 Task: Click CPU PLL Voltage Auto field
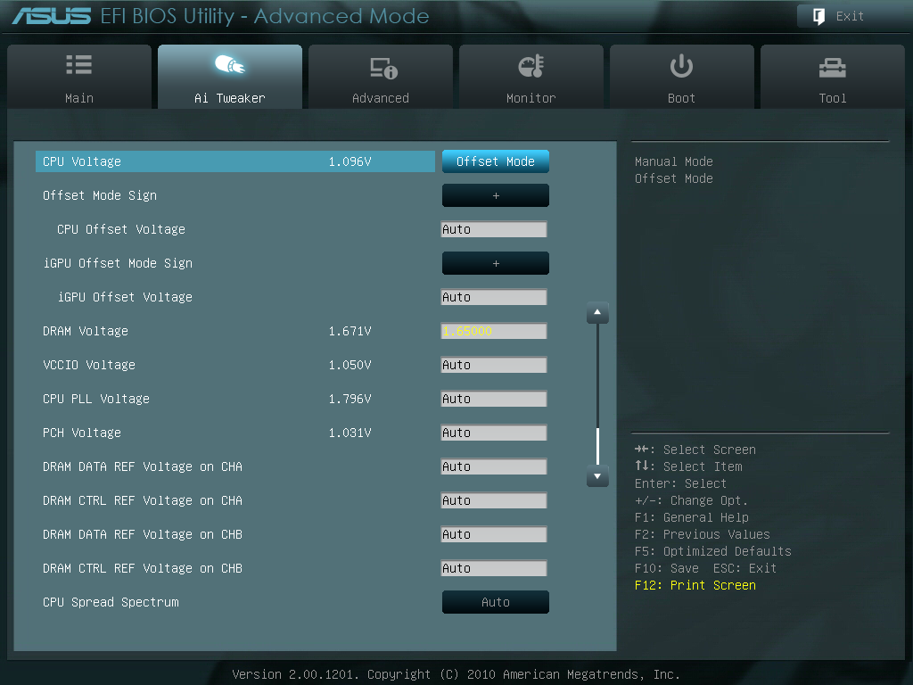pos(494,399)
